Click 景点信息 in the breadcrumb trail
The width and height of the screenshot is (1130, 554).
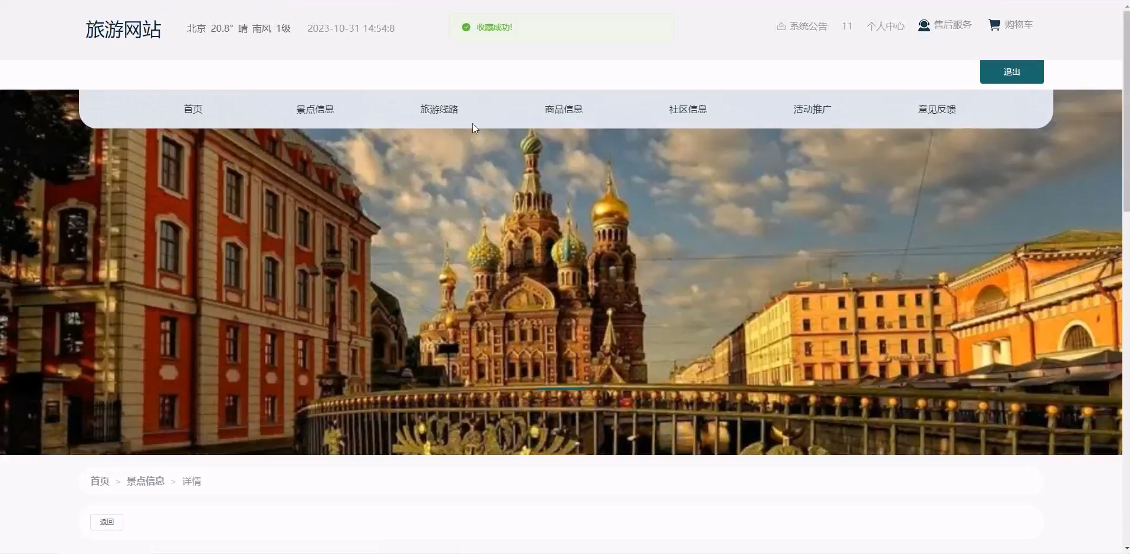(x=146, y=481)
